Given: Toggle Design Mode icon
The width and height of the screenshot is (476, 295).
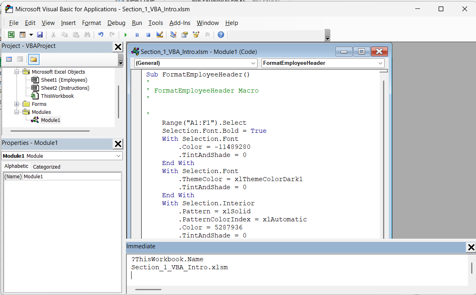Looking at the screenshot, I should tap(160, 35).
